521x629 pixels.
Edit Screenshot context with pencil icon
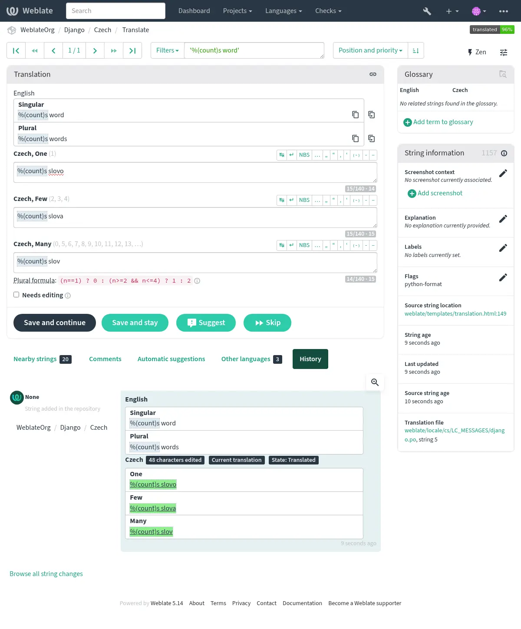[503, 173]
